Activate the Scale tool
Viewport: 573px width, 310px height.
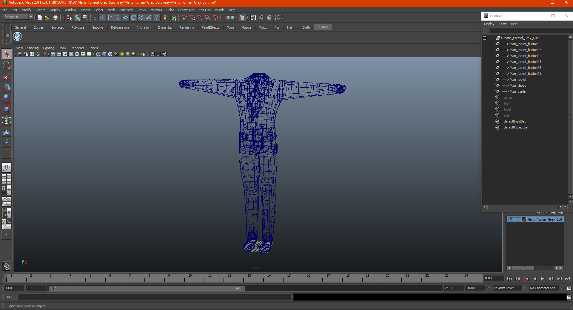pos(7,109)
